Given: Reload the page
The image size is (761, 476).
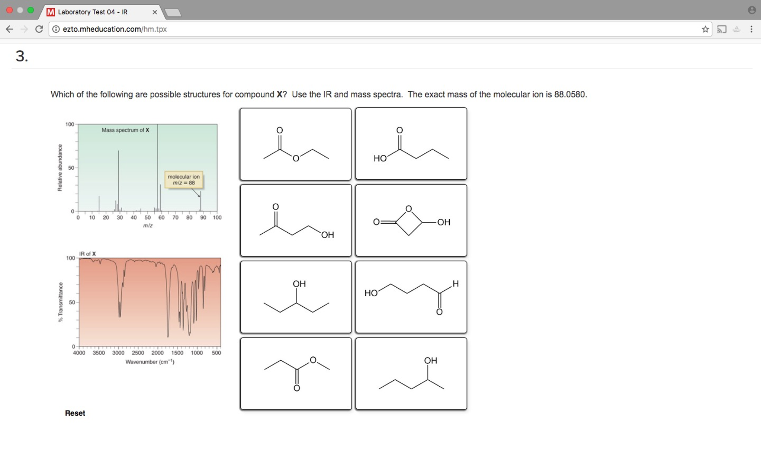Looking at the screenshot, I should (39, 29).
